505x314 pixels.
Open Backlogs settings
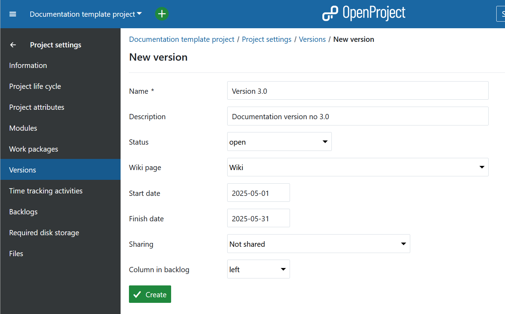pyautogui.click(x=60, y=212)
